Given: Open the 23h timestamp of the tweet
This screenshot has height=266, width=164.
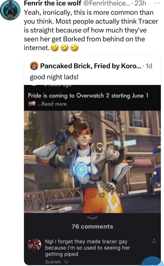Looking at the screenshot, I should point(140,3).
